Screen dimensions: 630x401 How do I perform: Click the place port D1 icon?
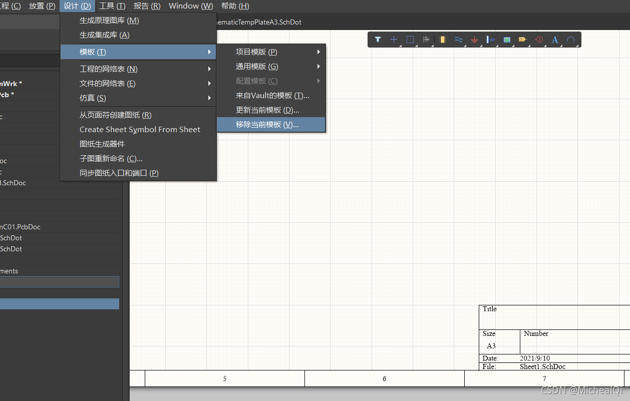[x=522, y=40]
